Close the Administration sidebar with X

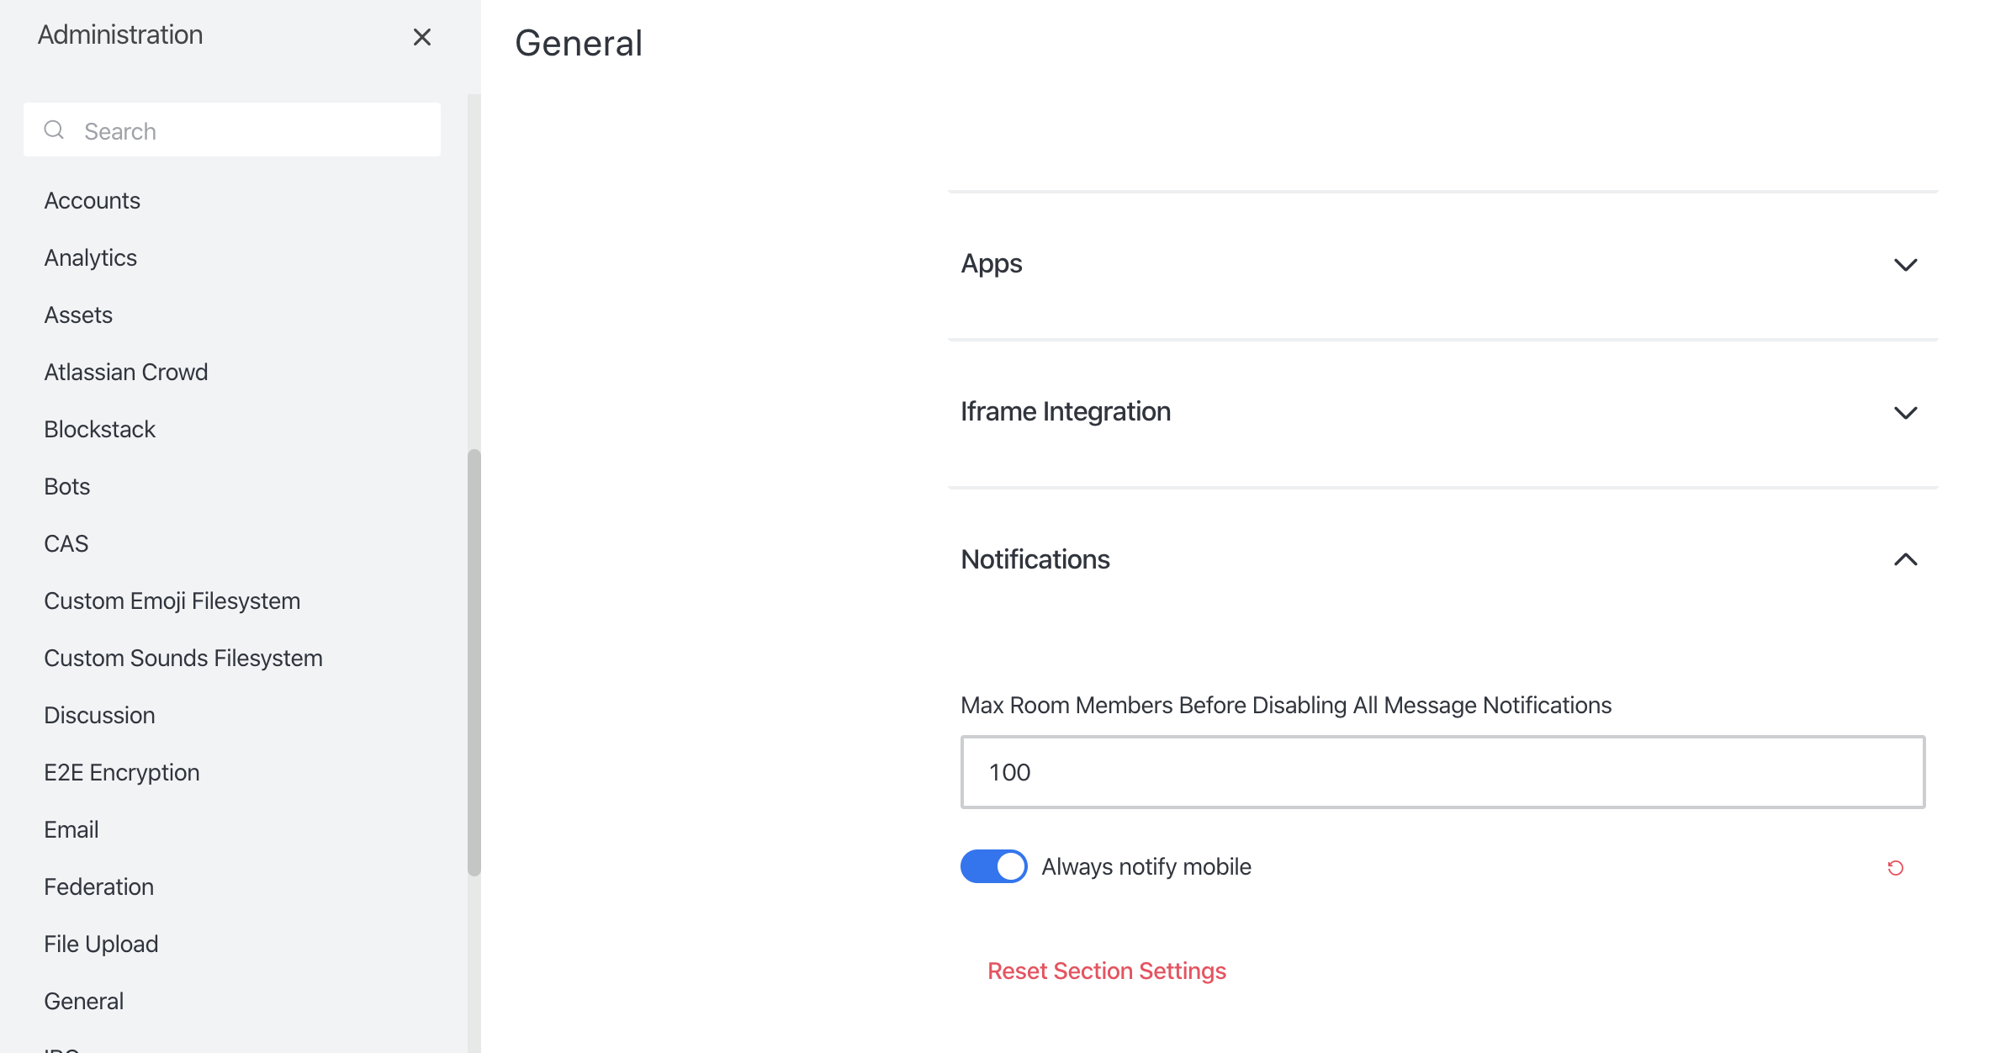422,37
